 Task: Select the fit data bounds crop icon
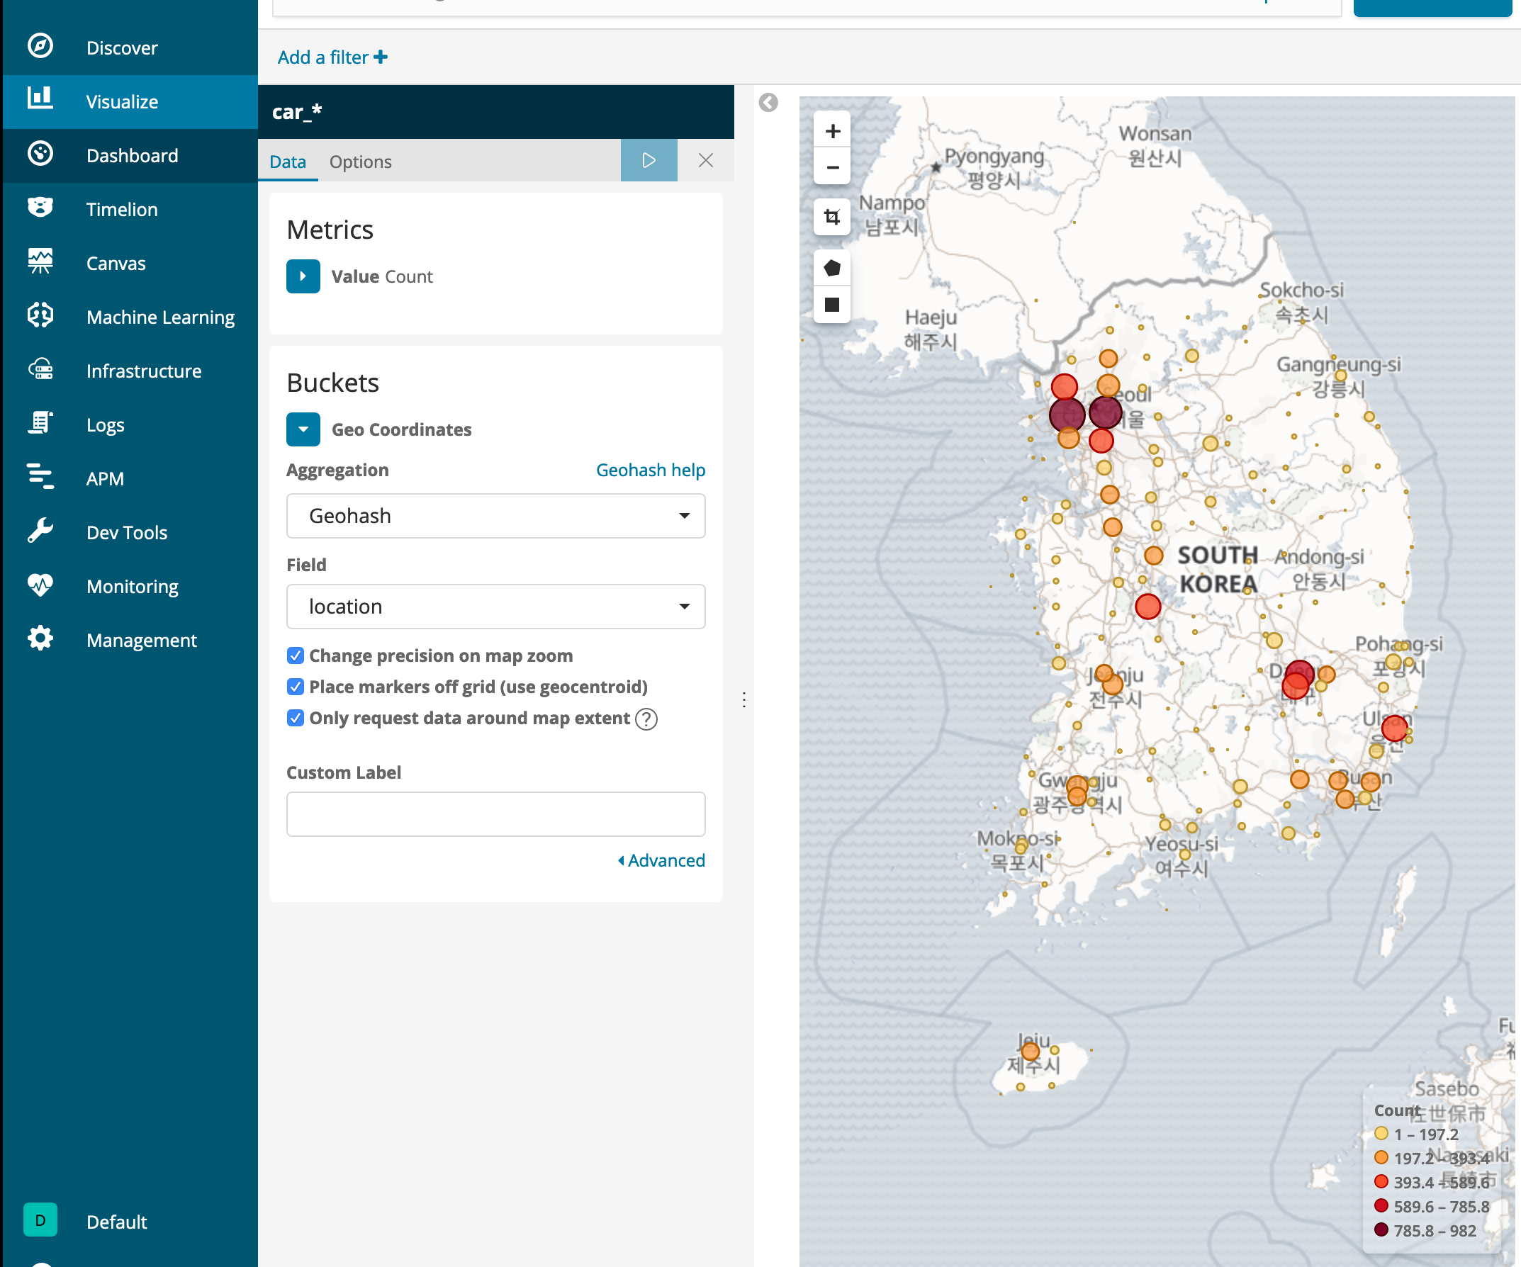[x=832, y=216]
